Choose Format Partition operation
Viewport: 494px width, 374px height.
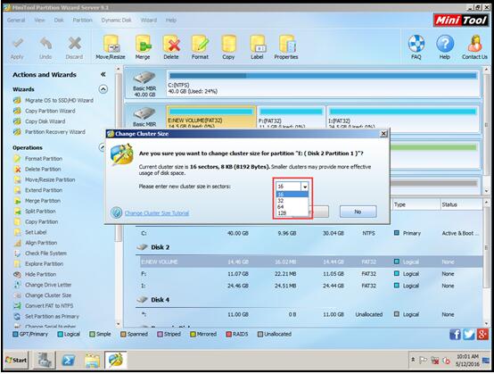44,159
